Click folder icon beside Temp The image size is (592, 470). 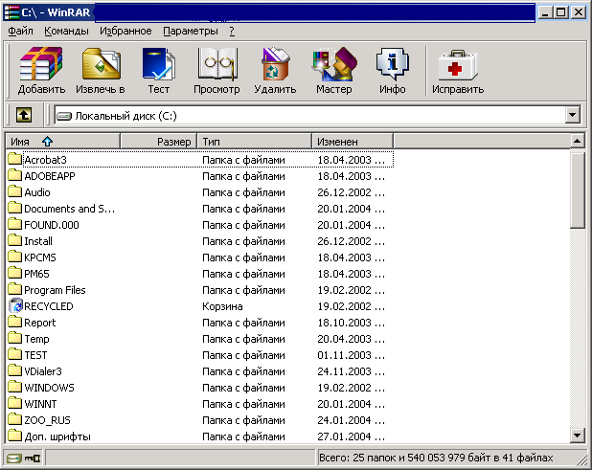(14, 338)
